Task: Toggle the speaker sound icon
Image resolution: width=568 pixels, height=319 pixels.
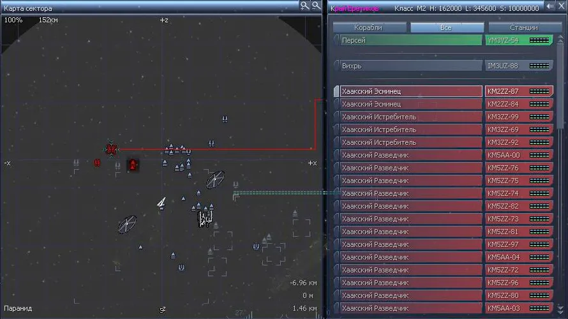Action: 549,6
